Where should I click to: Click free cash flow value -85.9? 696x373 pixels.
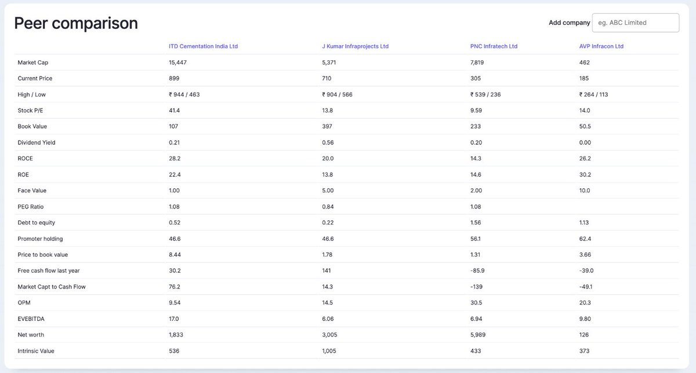(477, 270)
